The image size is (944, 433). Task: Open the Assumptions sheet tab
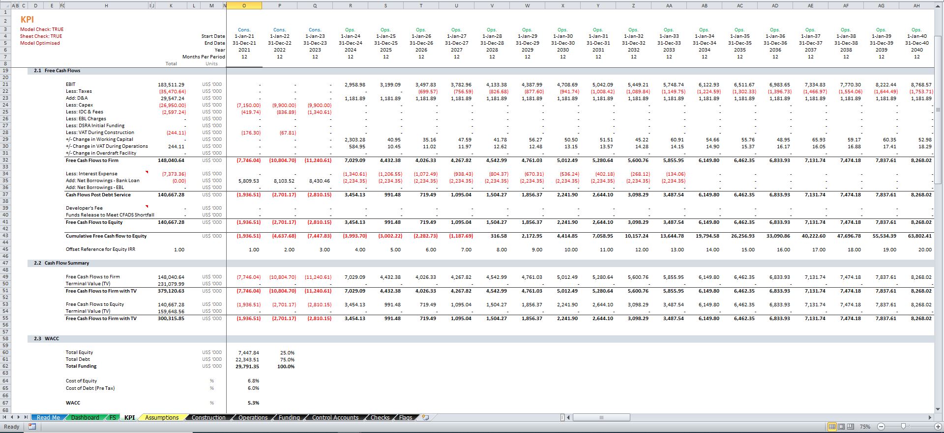pos(162,418)
